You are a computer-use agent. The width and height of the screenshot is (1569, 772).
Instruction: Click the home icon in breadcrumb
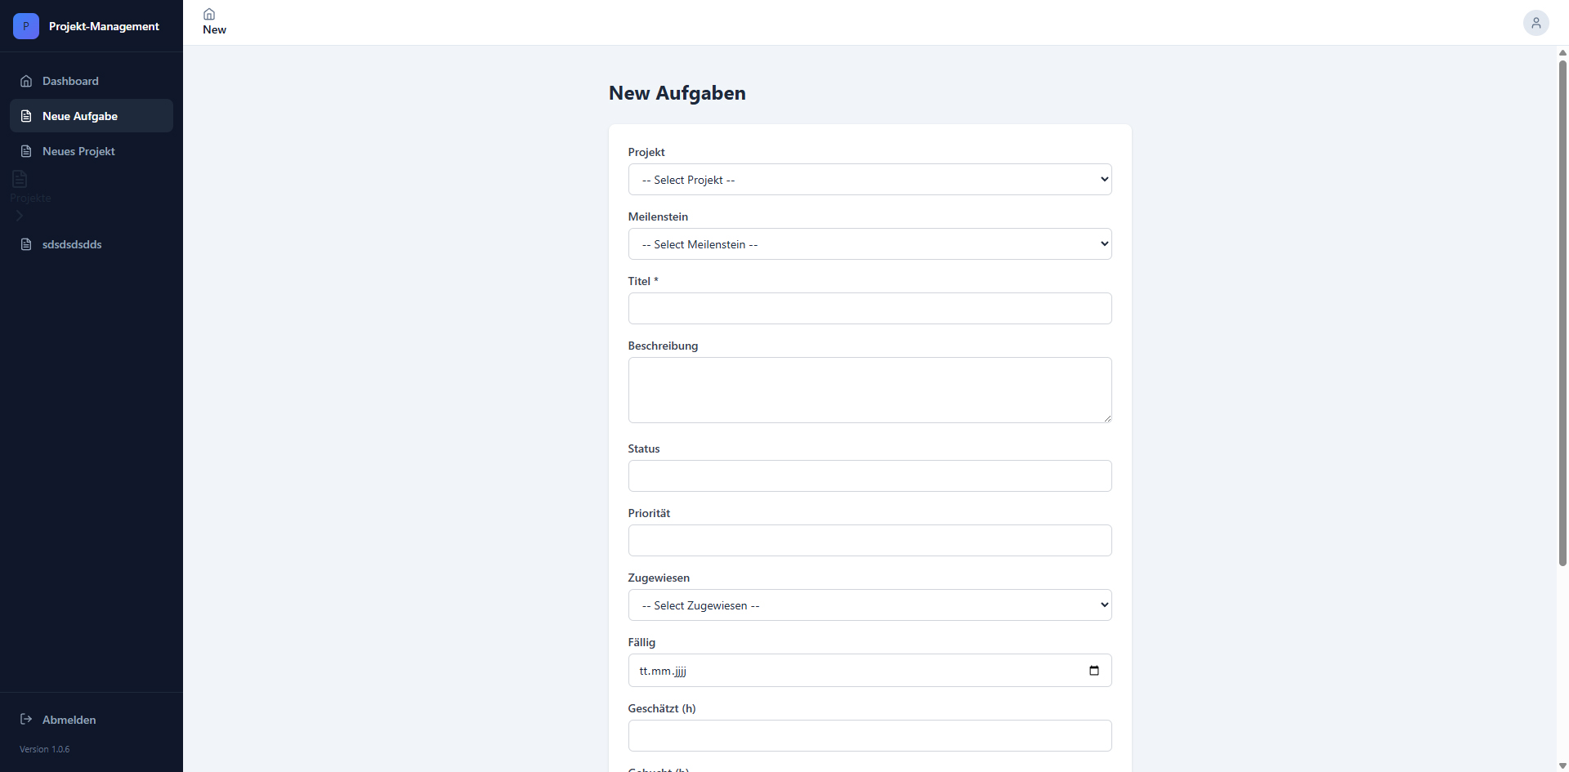coord(209,14)
